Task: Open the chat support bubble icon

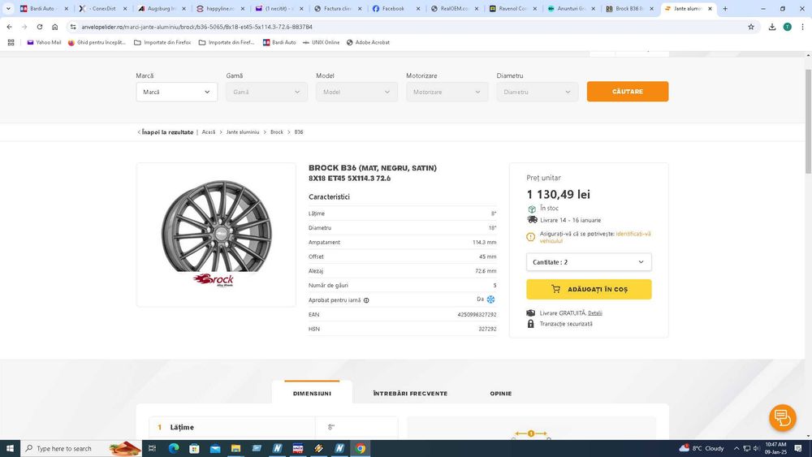Action: 782,417
